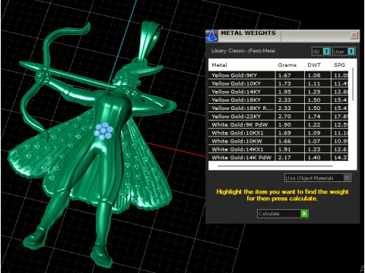Click the green arrow on Calculate
Viewport: 365px width, 273px height.
coord(304,214)
